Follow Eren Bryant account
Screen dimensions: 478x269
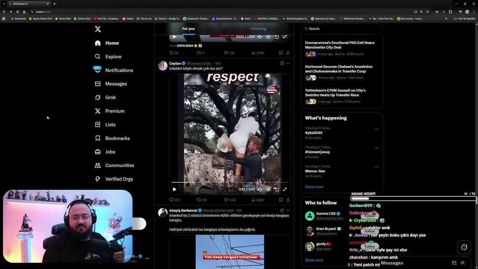click(370, 231)
